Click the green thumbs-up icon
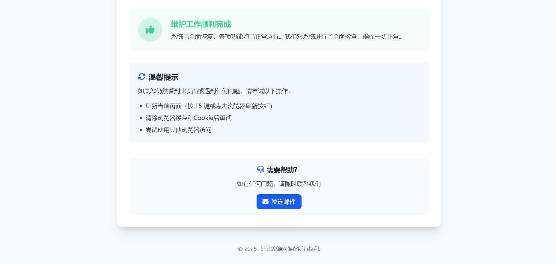The image size is (556, 264). coord(150,30)
